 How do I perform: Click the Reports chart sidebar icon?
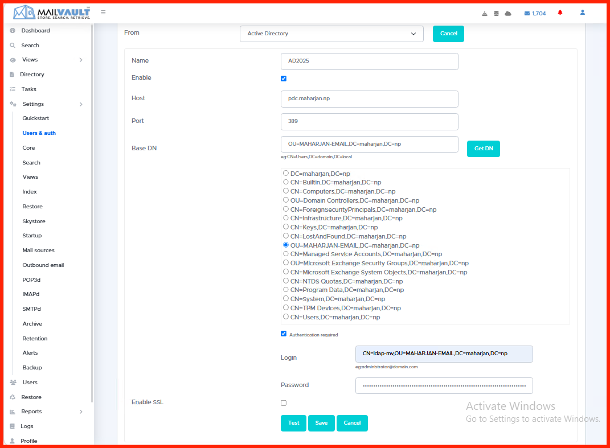(13, 412)
